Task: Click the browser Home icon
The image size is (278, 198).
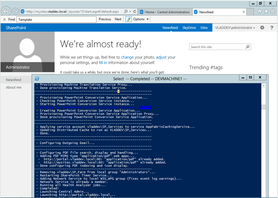Action: (260, 11)
